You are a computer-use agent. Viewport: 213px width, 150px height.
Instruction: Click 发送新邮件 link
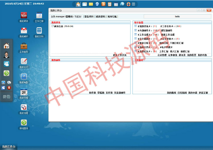point(120,93)
